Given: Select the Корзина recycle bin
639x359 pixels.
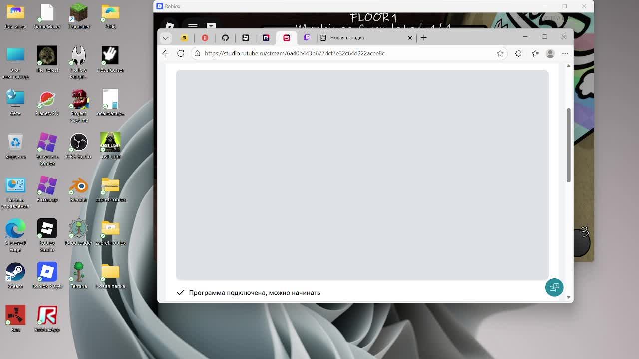Looking at the screenshot, I should [x=15, y=147].
